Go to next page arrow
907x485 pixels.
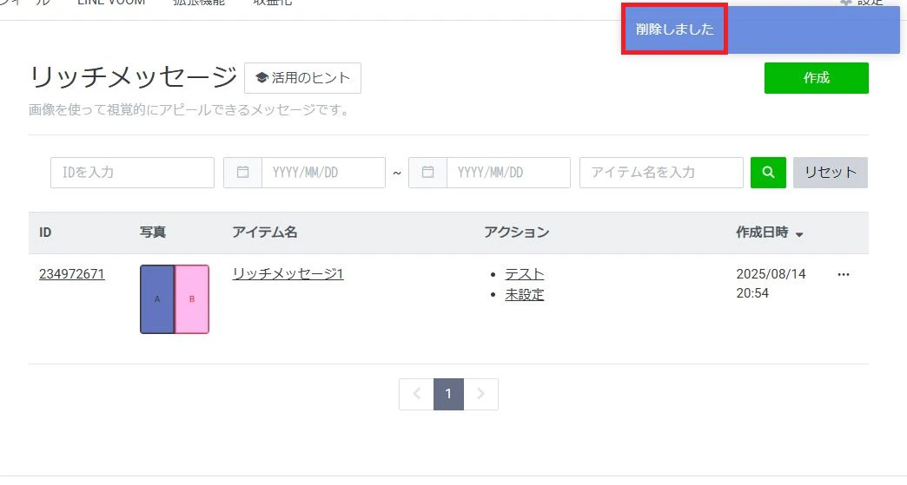480,395
